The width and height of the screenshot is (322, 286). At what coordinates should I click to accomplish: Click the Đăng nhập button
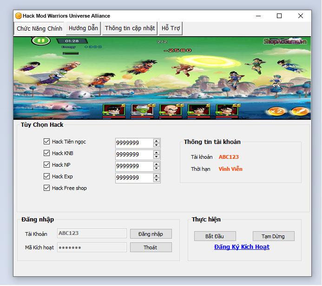pyautogui.click(x=151, y=234)
